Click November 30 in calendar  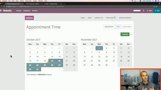click(106, 65)
